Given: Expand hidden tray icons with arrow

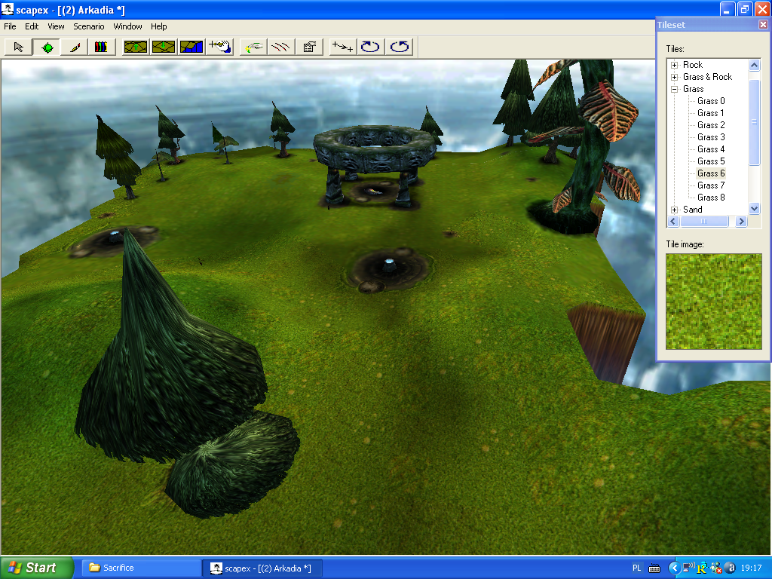Looking at the screenshot, I should pos(674,568).
